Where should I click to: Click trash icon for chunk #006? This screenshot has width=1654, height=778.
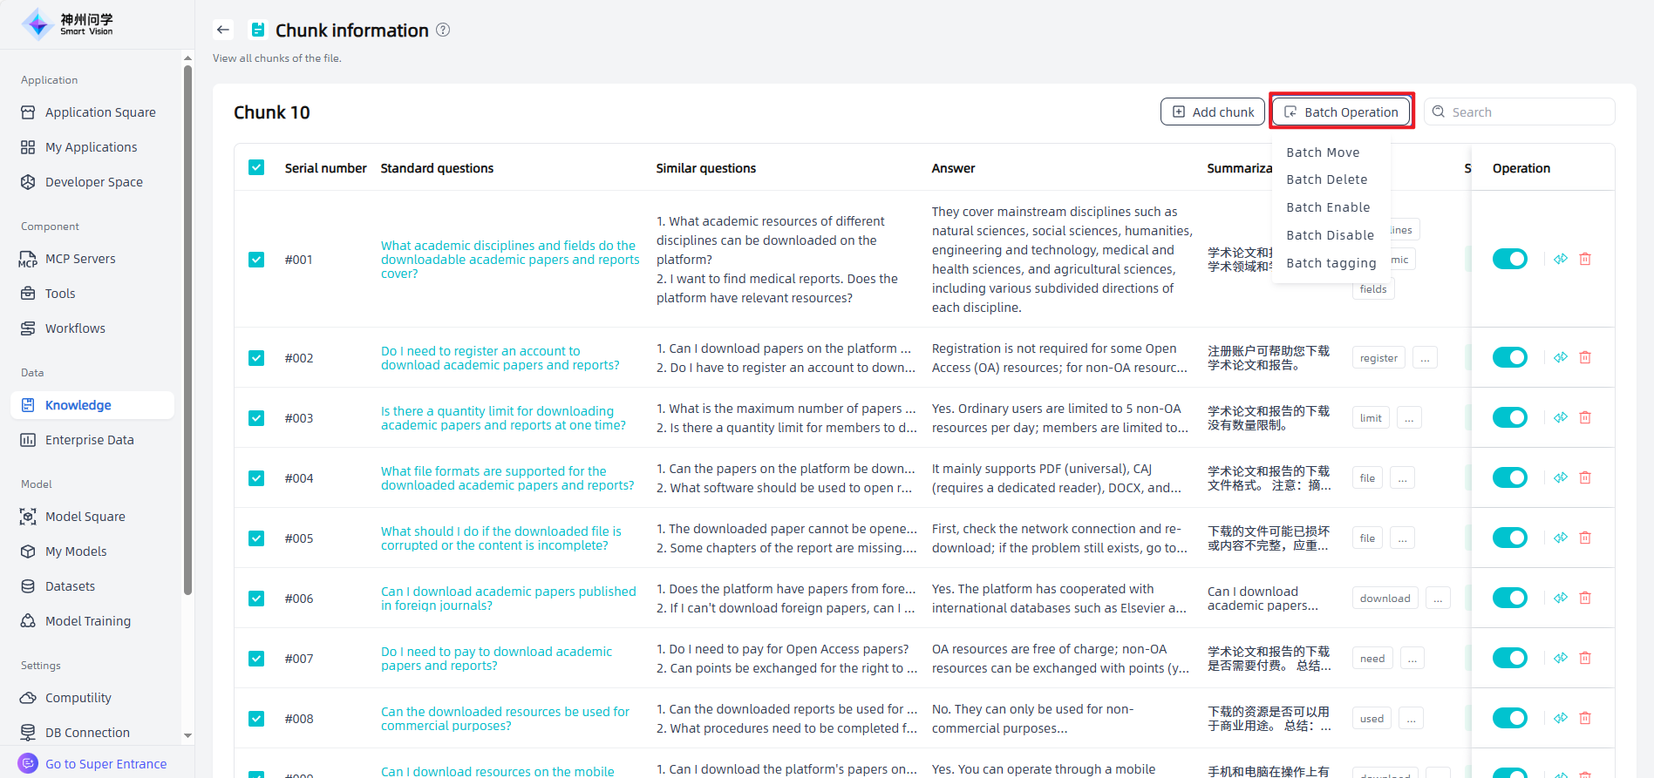(x=1585, y=598)
